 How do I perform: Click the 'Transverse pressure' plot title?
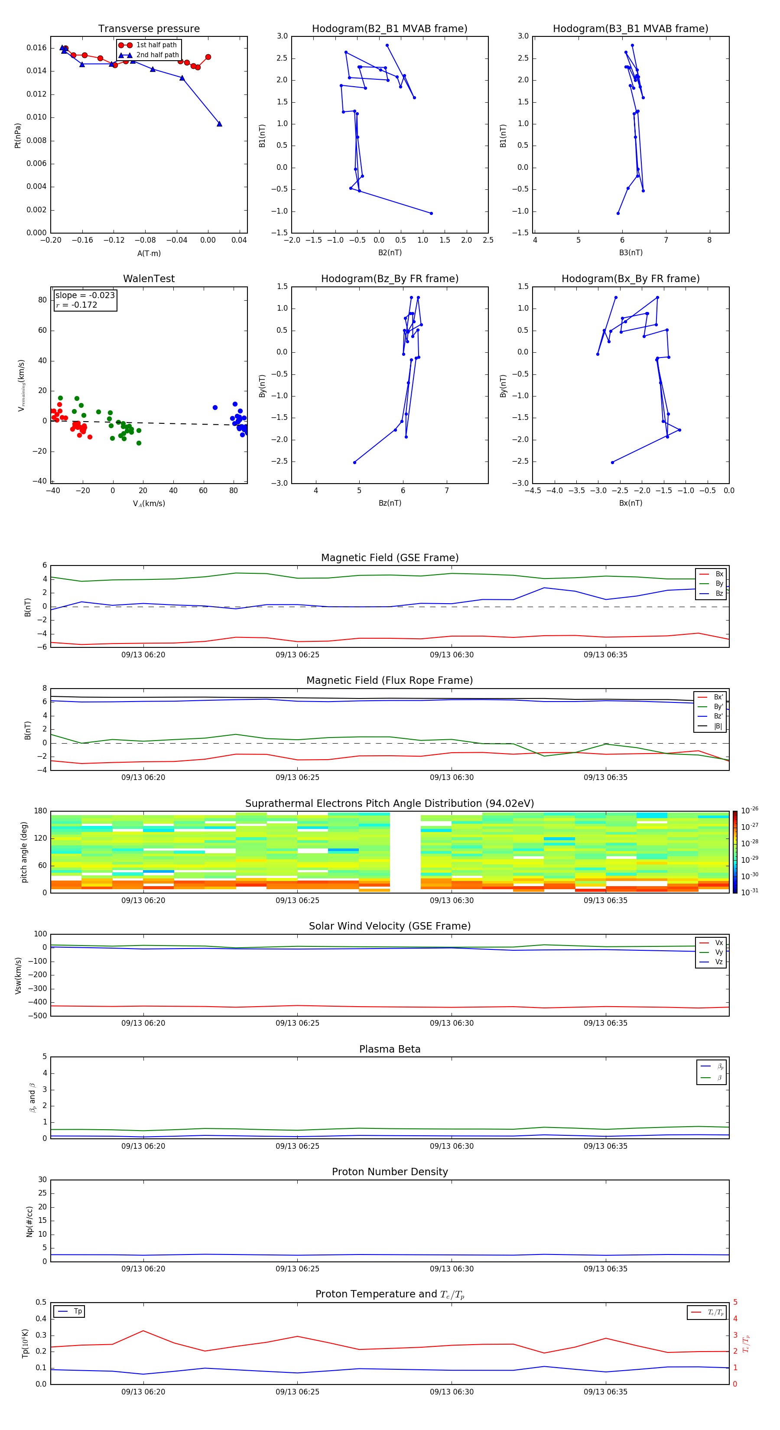(149, 29)
